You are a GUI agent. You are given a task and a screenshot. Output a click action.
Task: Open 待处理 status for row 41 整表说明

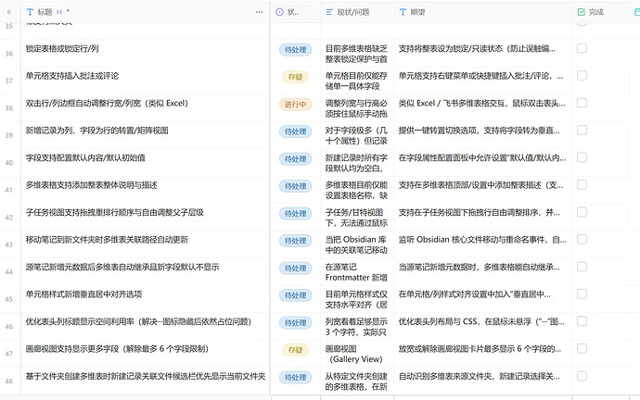point(296,186)
